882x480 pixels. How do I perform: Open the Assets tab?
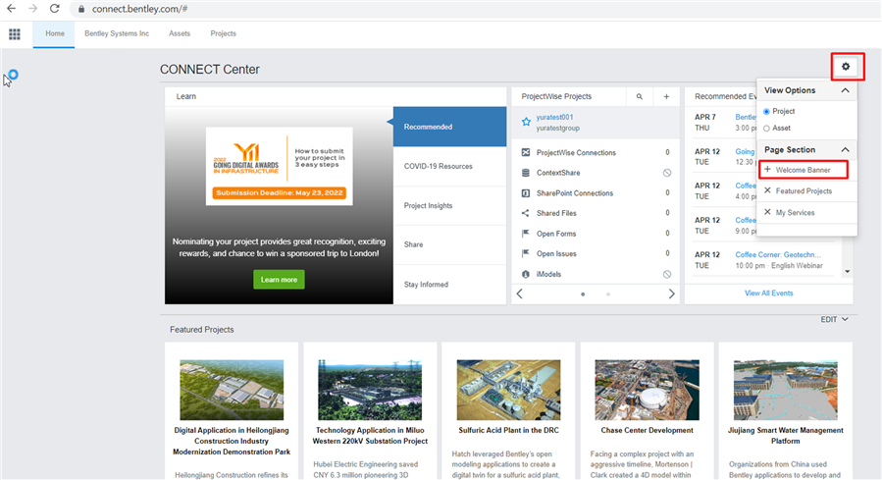click(x=180, y=33)
